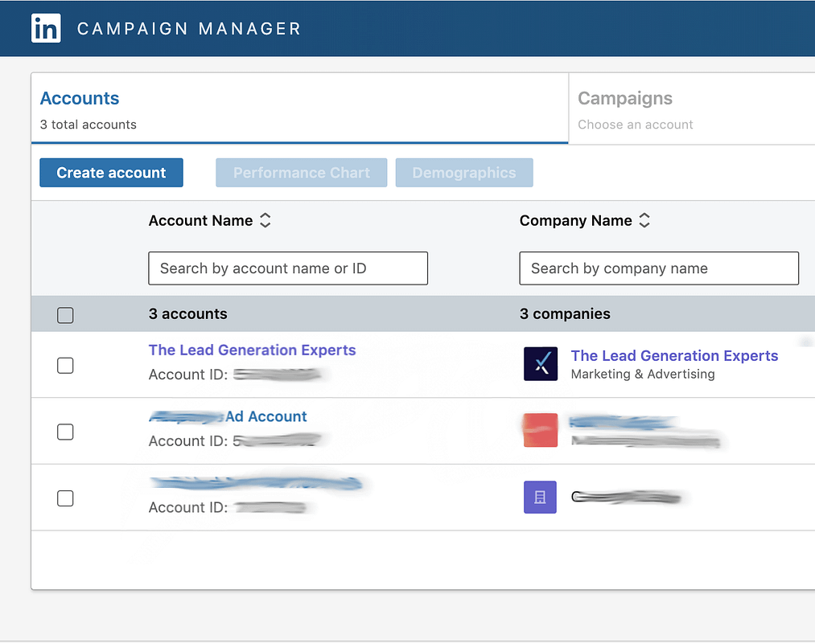The width and height of the screenshot is (815, 643).
Task: Click the '3 total accounts' label
Action: 88,125
